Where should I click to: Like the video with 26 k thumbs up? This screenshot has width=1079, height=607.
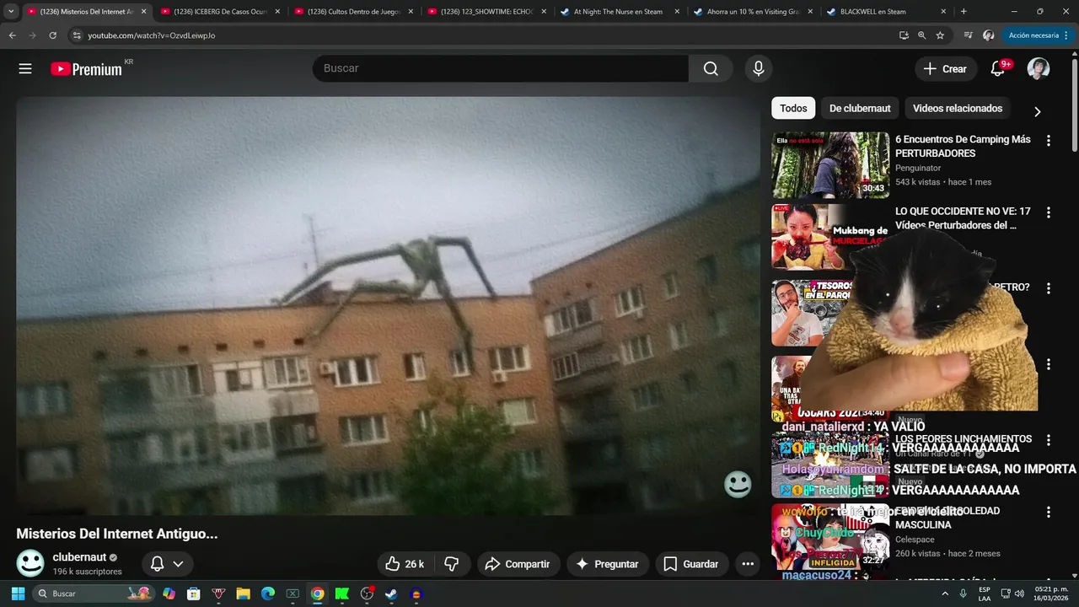tap(405, 564)
